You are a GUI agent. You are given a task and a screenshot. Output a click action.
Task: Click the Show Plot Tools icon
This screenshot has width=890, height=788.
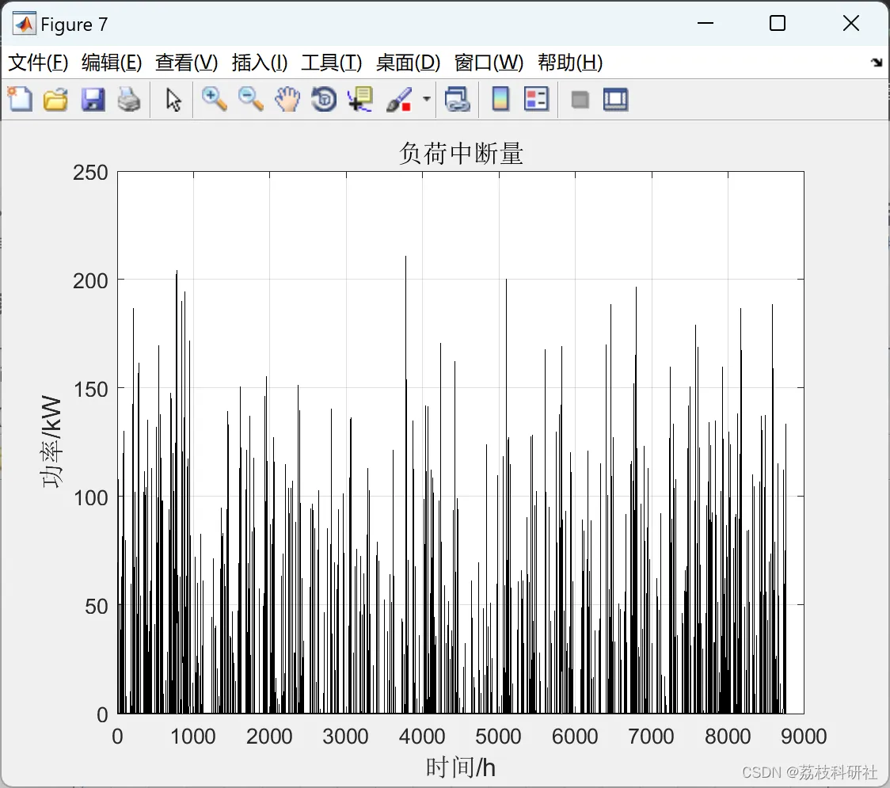pos(615,99)
